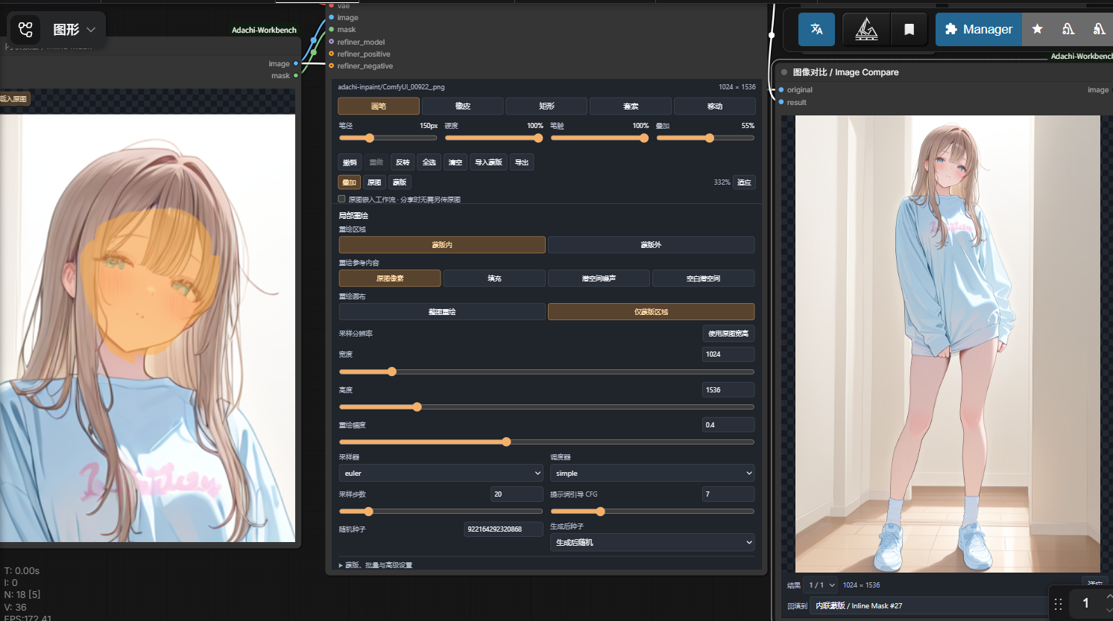
Task: Select the 矩形 rectangle tool
Action: [546, 106]
